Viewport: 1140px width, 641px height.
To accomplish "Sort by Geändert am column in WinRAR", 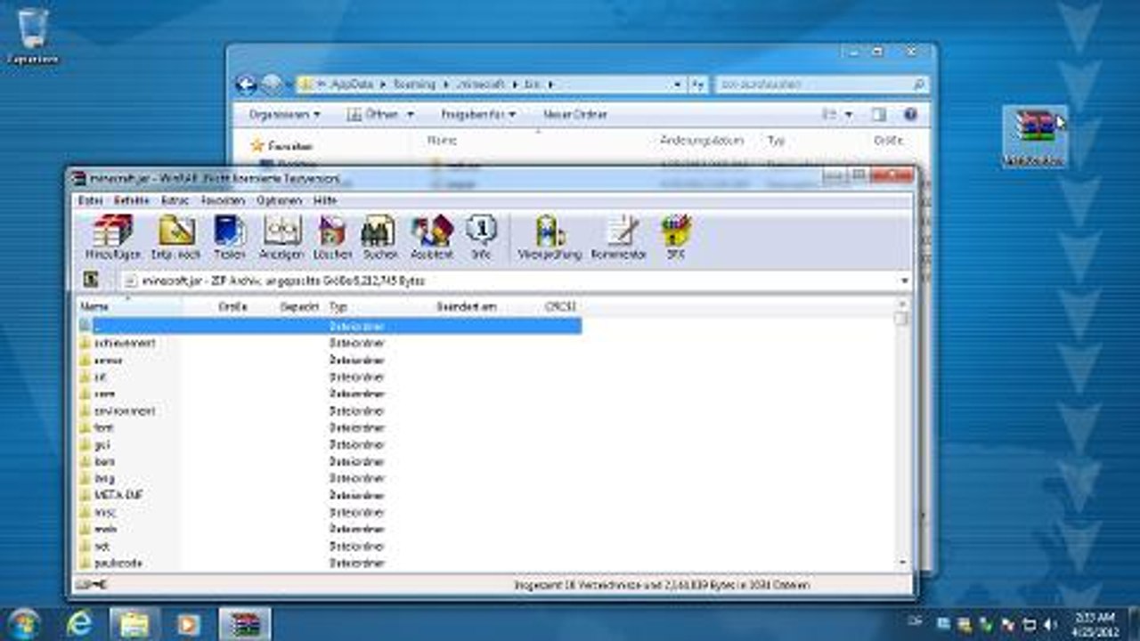I will pos(466,306).
